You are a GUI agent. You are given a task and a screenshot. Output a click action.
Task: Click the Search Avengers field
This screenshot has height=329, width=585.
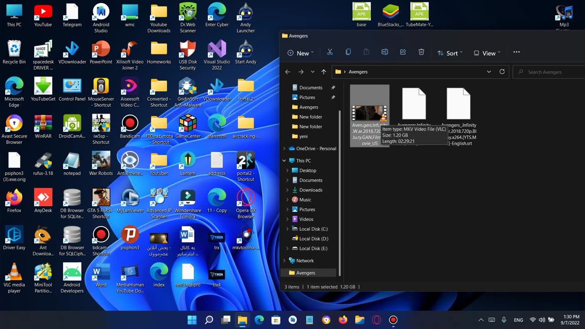(x=549, y=72)
